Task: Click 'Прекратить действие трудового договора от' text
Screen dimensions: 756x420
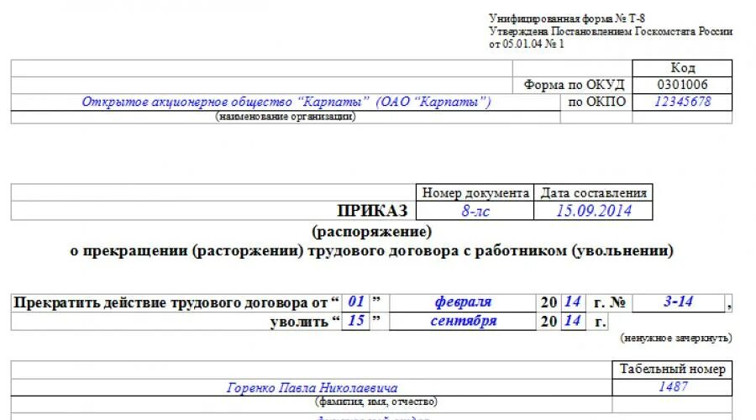Action: tap(171, 302)
